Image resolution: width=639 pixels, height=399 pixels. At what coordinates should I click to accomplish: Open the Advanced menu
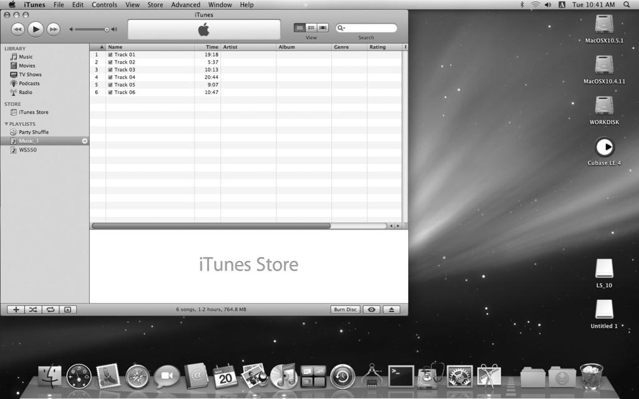click(x=185, y=5)
